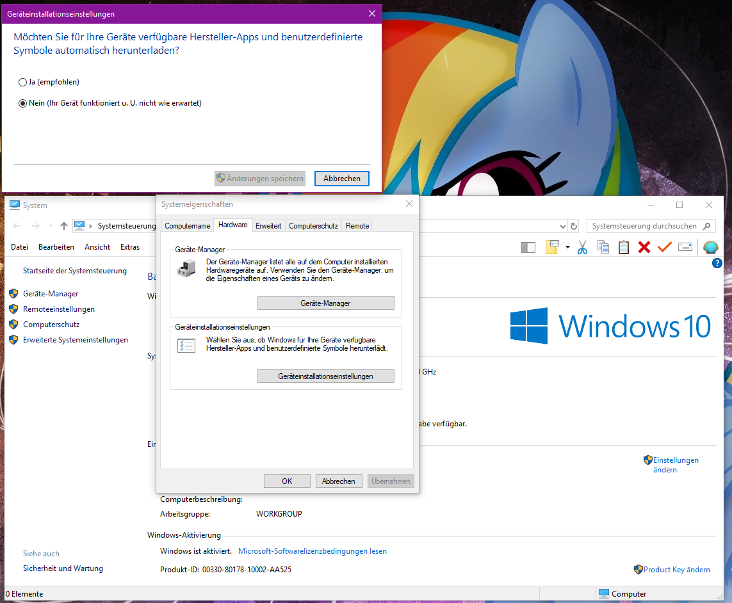Open Microsoft-Softwarelizenzbedingungen lesen link
732x603 pixels.
[313, 551]
